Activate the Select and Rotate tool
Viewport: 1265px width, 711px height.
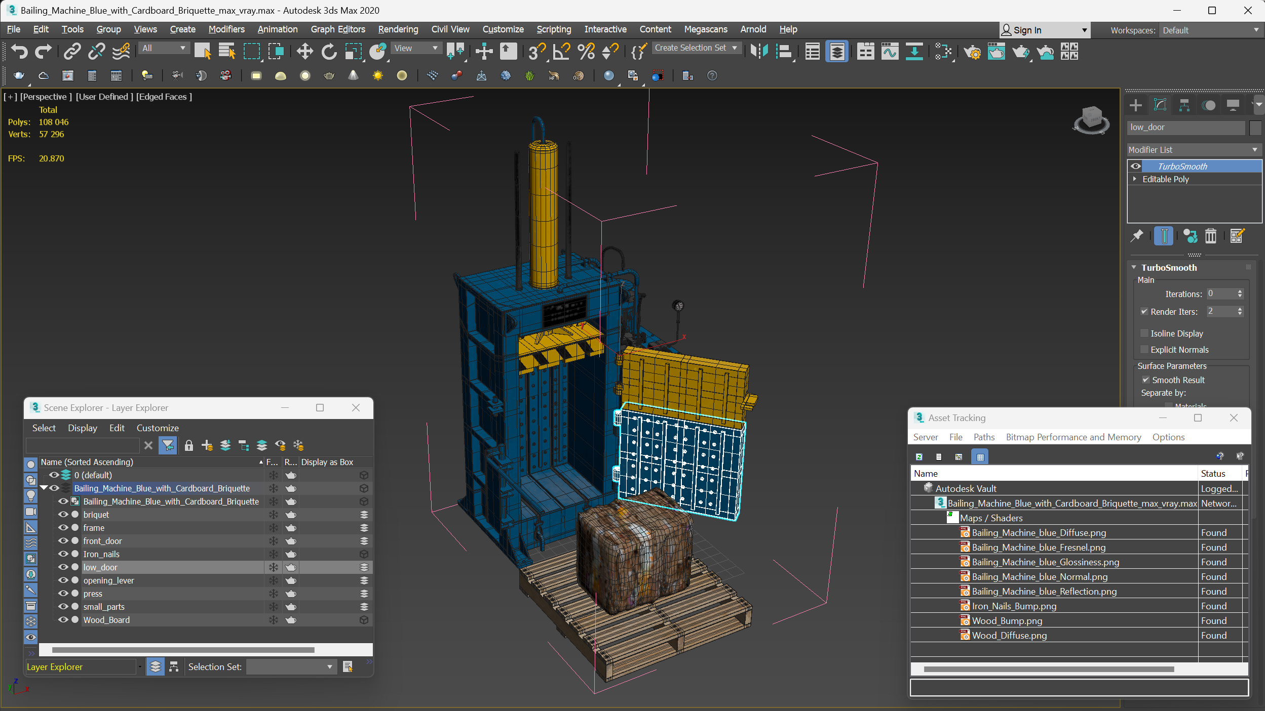pos(329,51)
